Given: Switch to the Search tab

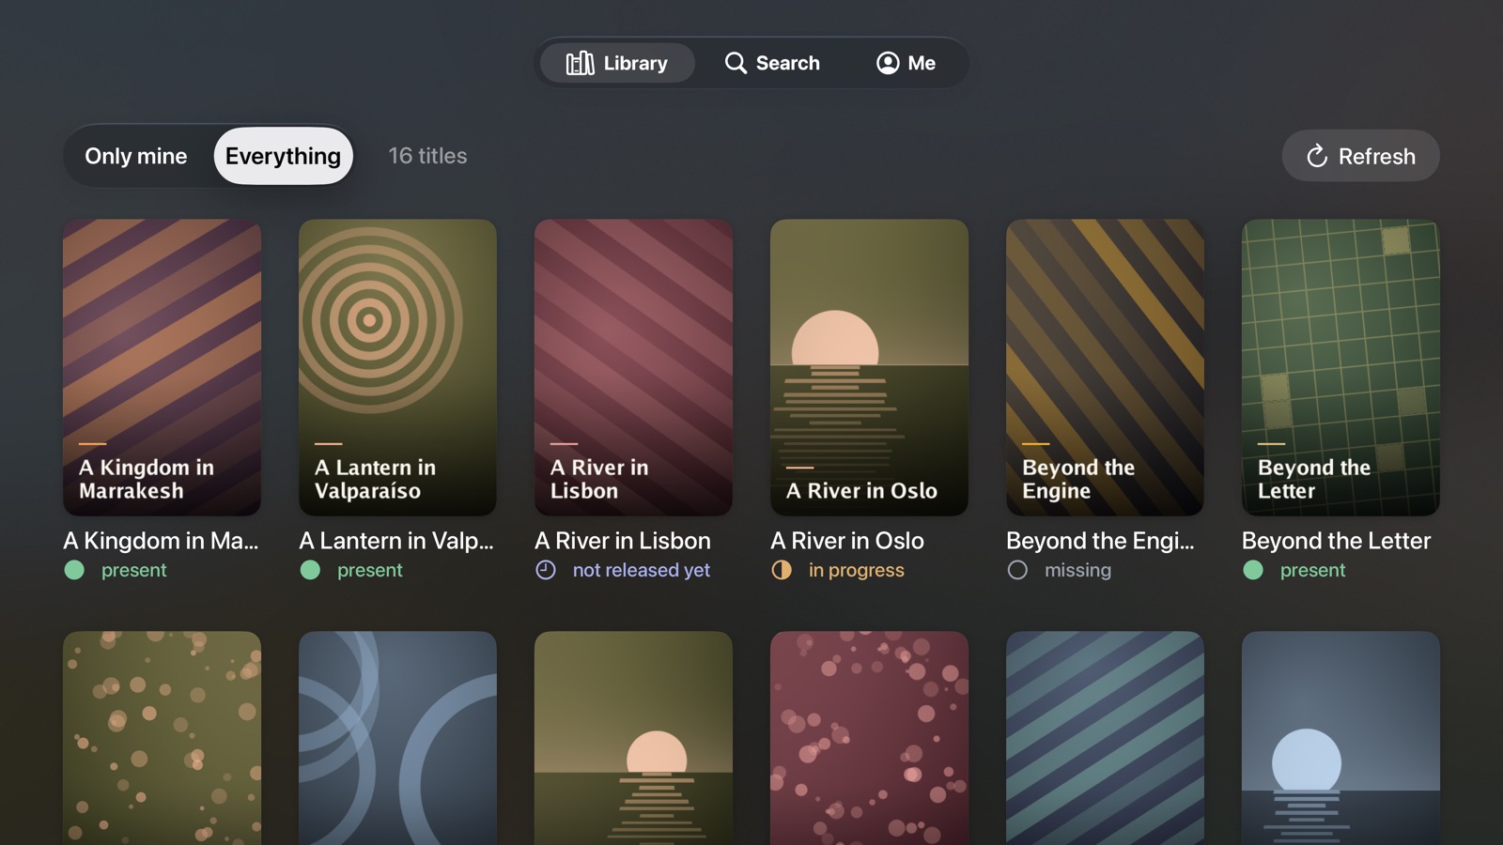Looking at the screenshot, I should click(772, 63).
